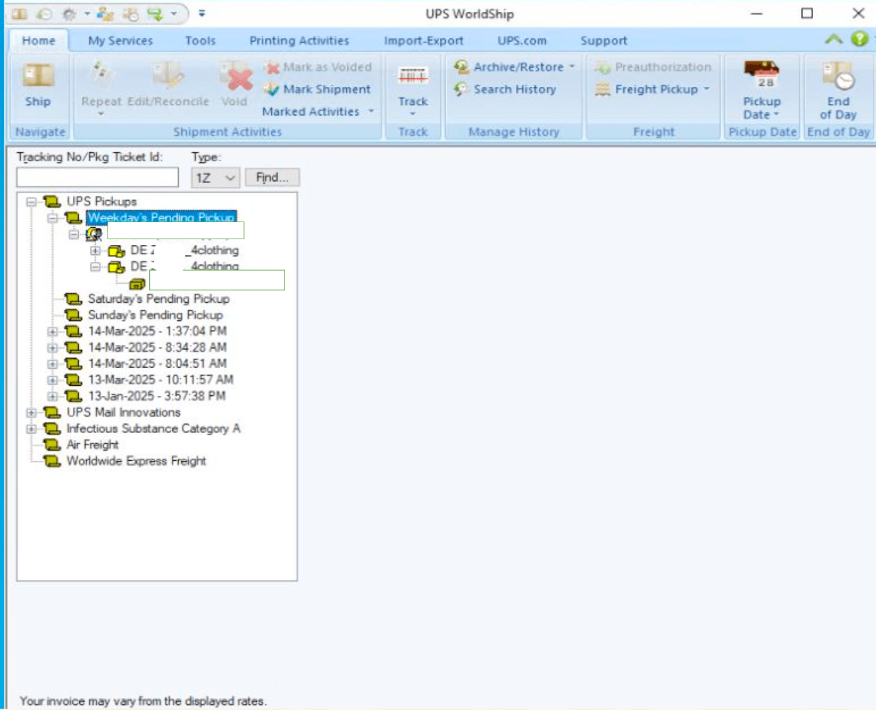This screenshot has width=876, height=710.
Task: Open the My Services tab
Action: click(x=120, y=40)
